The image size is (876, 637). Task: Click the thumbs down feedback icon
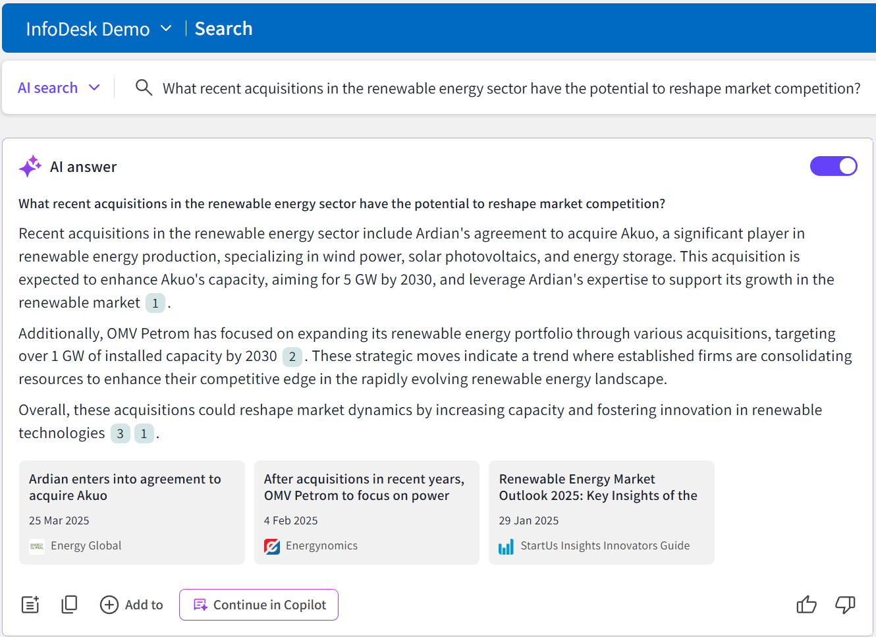pos(845,605)
